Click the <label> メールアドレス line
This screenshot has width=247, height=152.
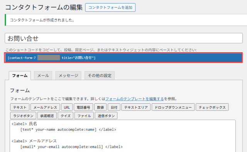point(34,141)
